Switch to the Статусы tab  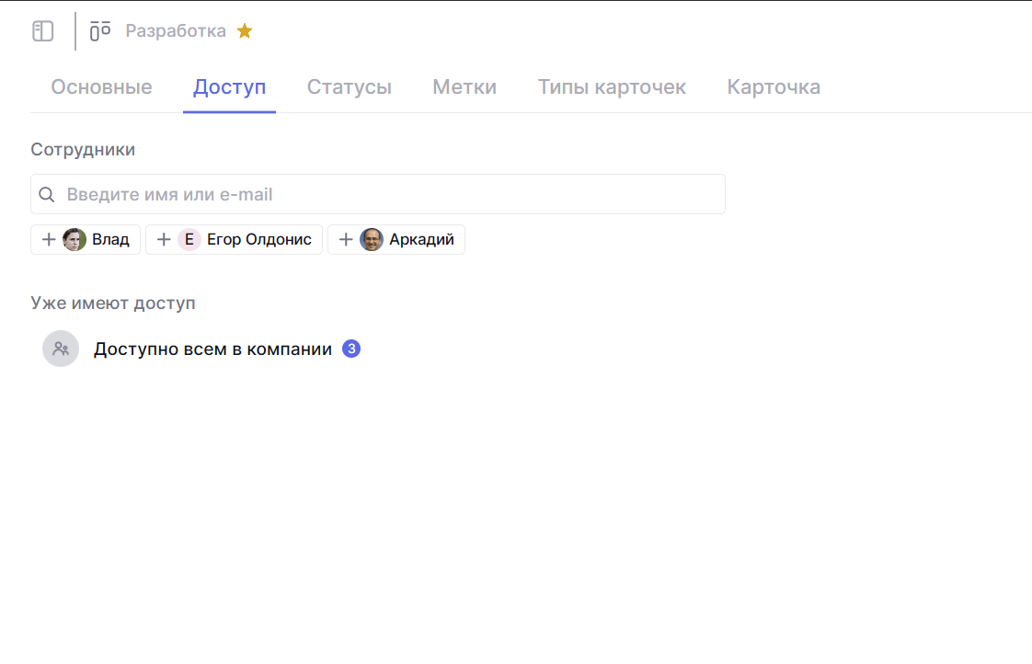350,87
